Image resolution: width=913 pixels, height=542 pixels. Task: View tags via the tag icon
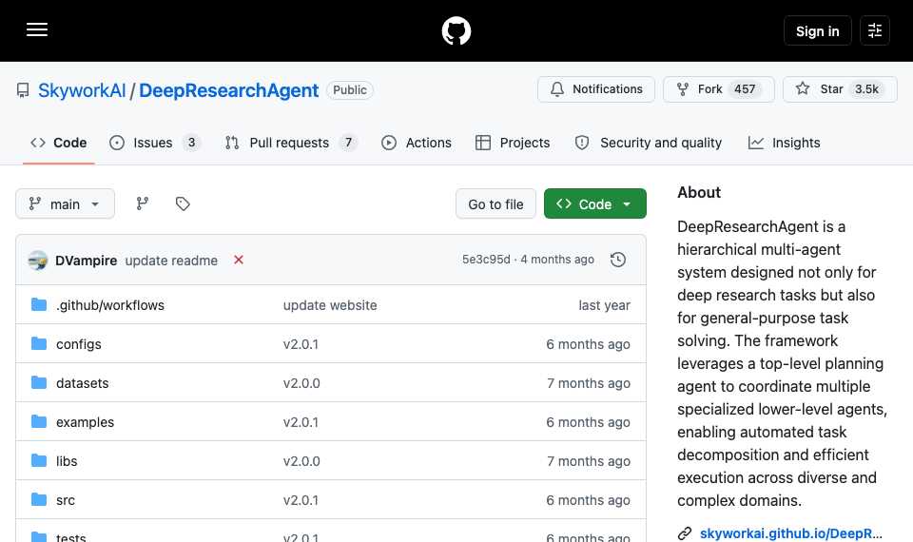click(183, 203)
